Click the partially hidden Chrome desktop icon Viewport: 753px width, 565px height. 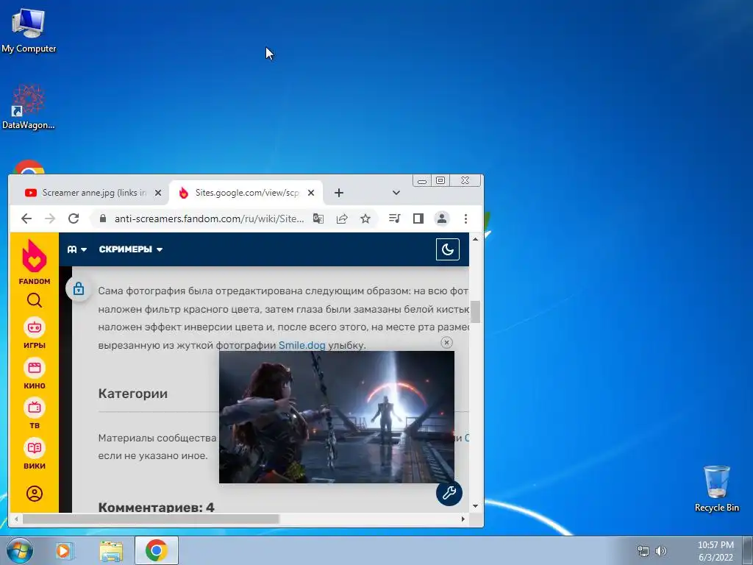[x=29, y=167]
